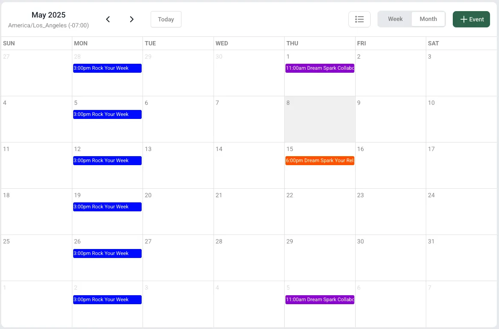Click the Today button
This screenshot has width=499, height=329.
[166, 19]
